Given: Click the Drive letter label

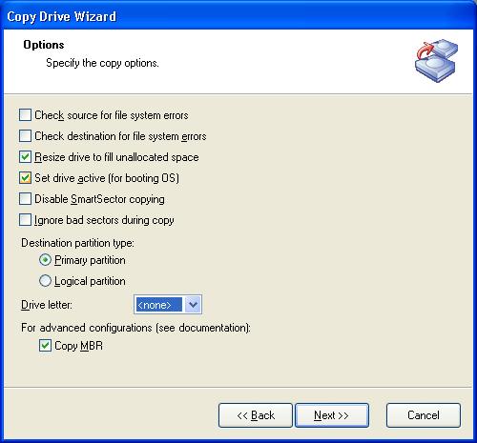Looking at the screenshot, I should [x=47, y=305].
